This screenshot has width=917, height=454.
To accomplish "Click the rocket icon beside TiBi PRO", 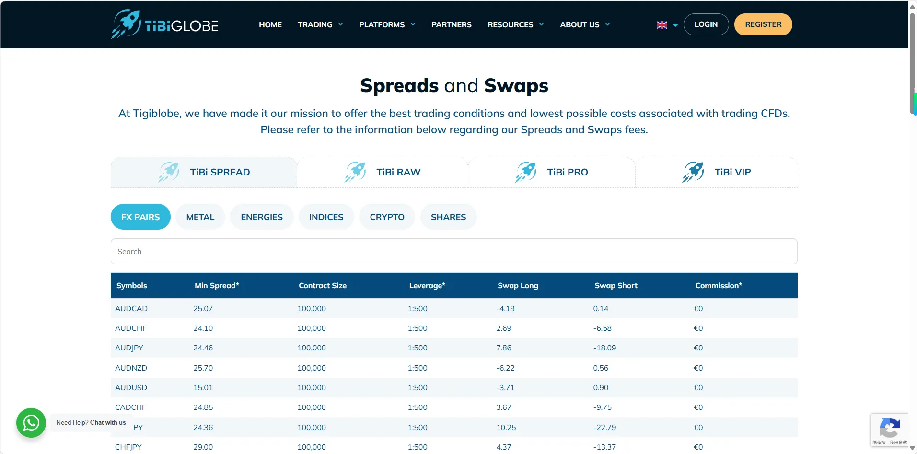I will coord(526,172).
